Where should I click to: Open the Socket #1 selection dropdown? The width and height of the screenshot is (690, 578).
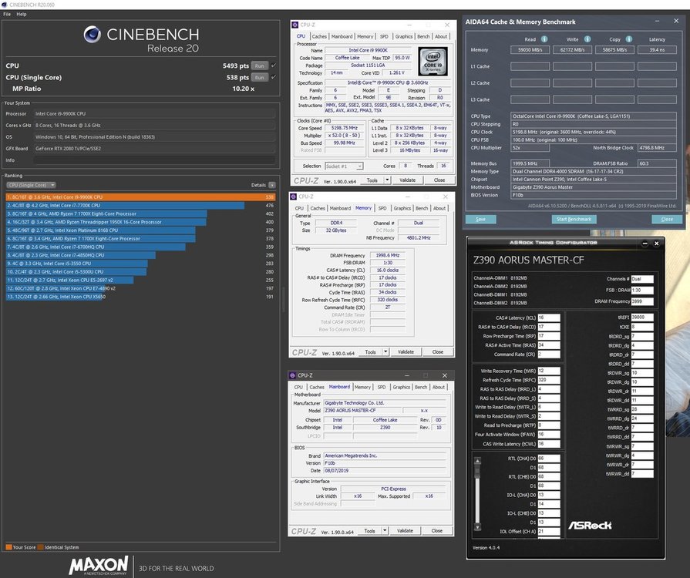point(344,166)
